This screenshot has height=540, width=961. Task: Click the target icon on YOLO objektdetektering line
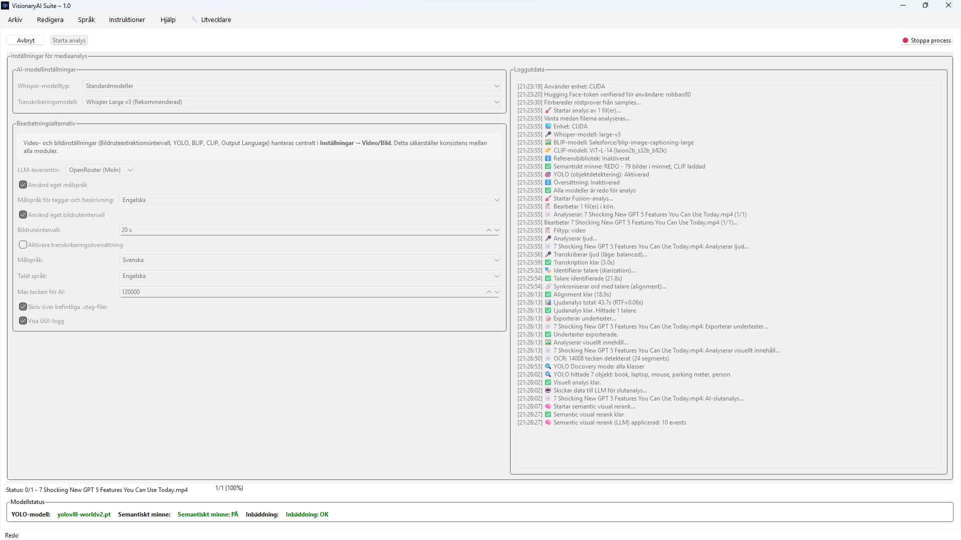[x=548, y=174]
